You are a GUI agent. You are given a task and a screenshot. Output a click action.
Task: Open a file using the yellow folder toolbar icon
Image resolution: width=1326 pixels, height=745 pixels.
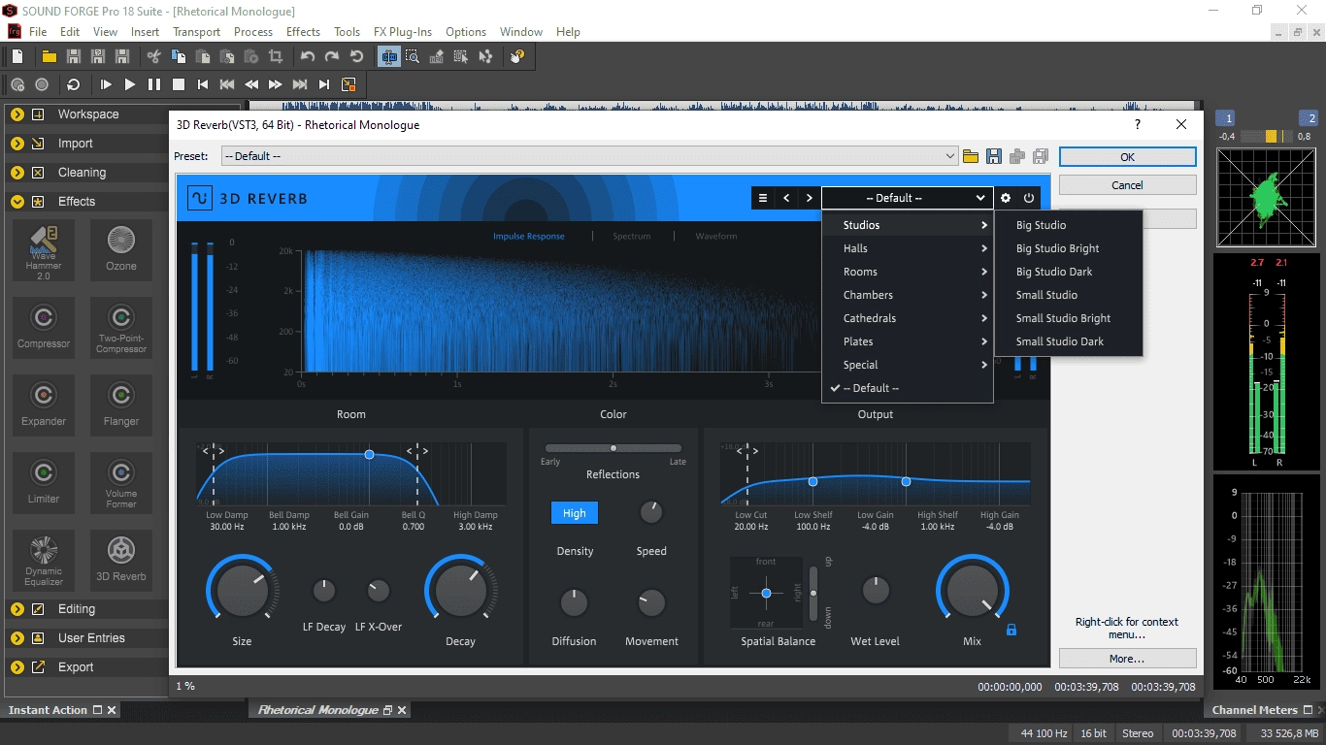click(49, 56)
